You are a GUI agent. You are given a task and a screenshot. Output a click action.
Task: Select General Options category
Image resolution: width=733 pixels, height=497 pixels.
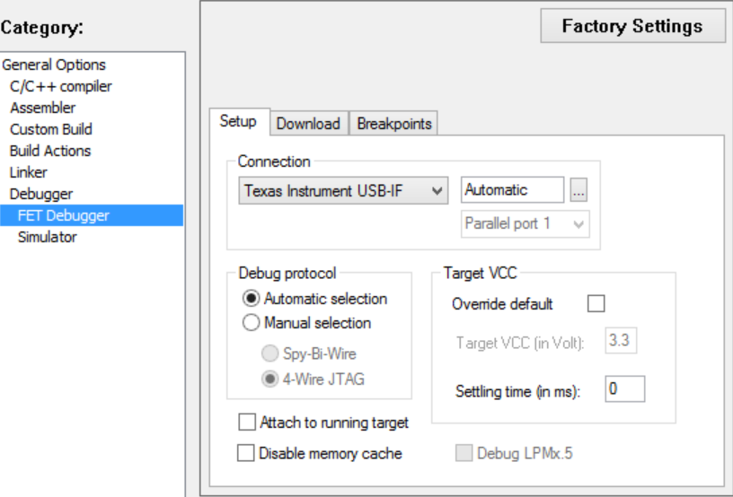[54, 65]
